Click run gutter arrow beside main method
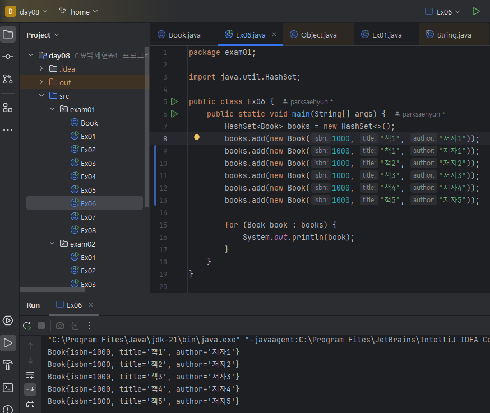 click(x=174, y=114)
